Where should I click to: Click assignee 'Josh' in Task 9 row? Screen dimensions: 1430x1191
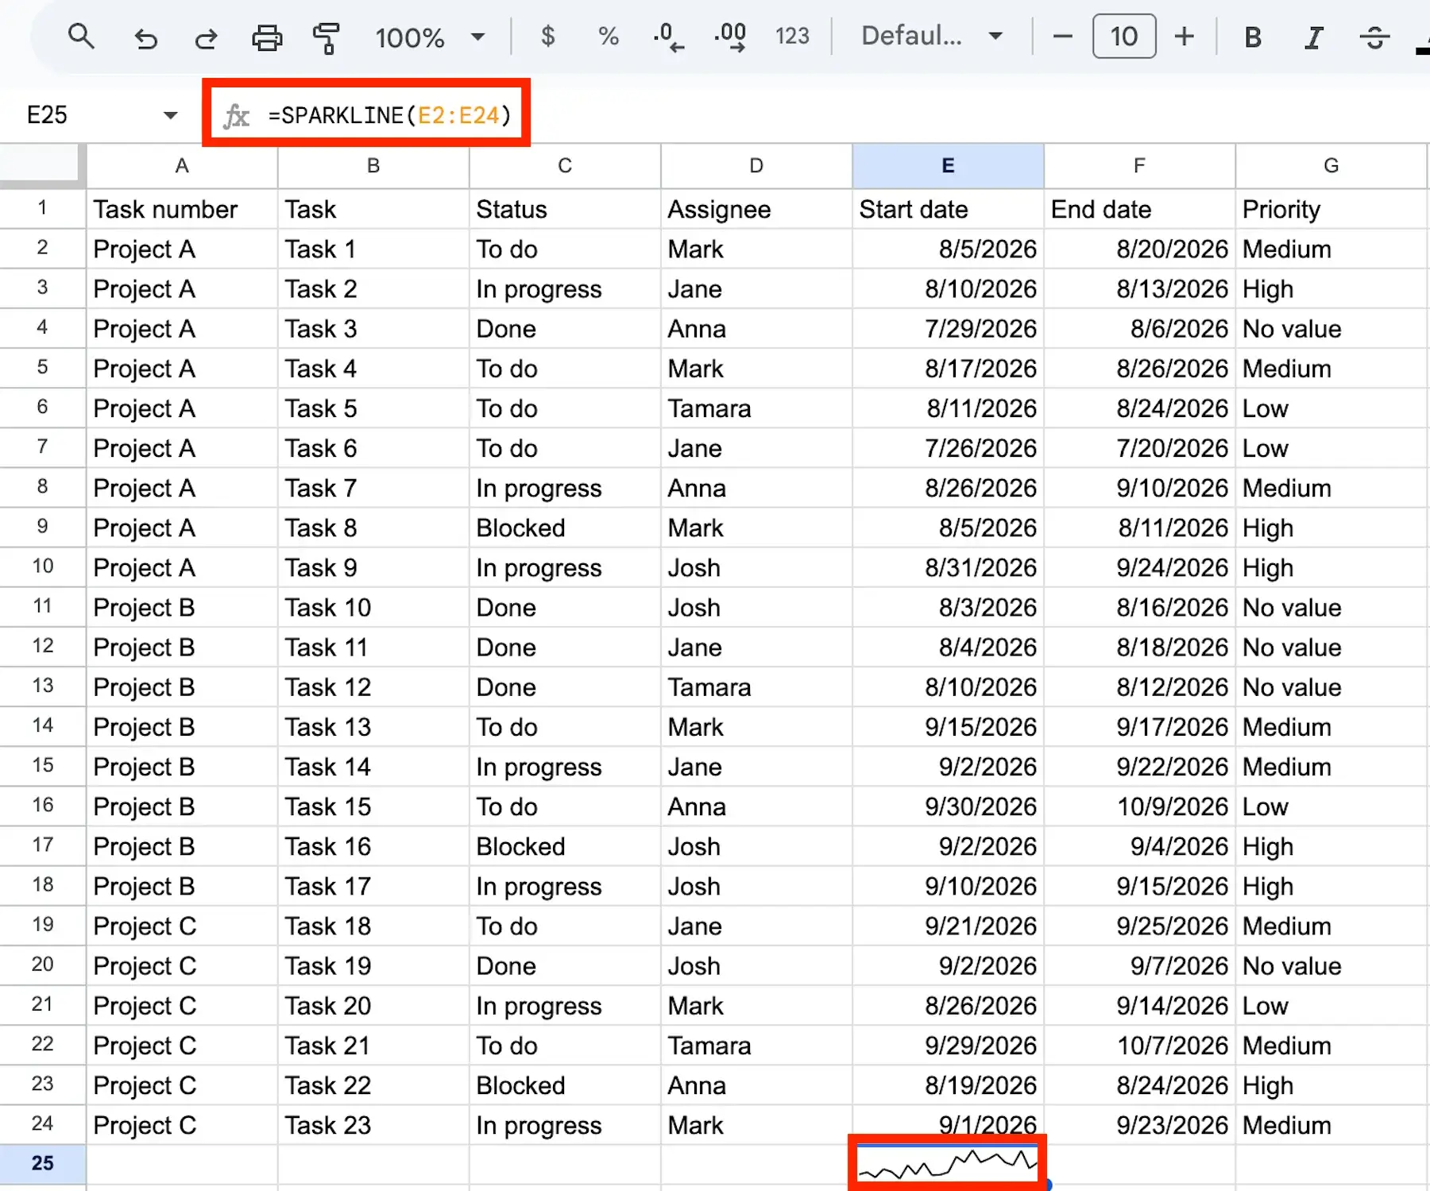pos(756,568)
